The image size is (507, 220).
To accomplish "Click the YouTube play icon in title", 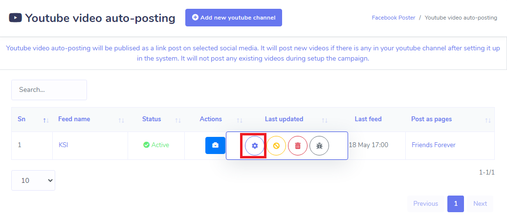I will pyautogui.click(x=15, y=18).
